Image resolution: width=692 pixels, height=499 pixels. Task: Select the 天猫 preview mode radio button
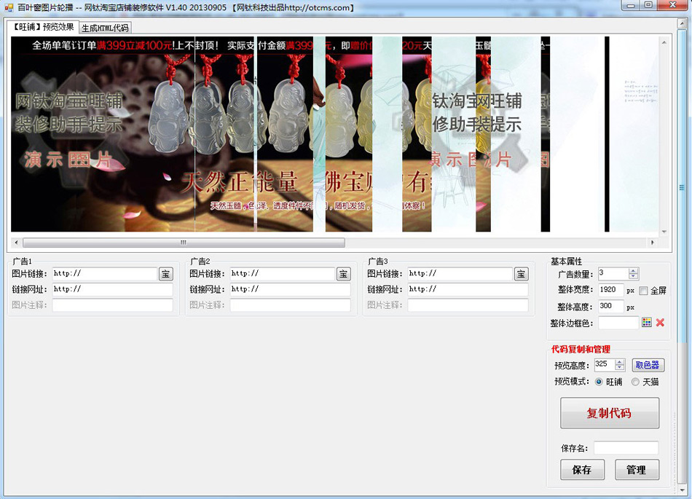tap(635, 382)
